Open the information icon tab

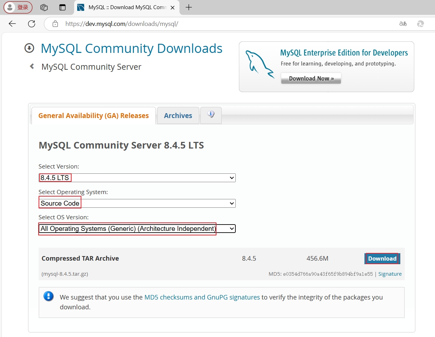(211, 115)
